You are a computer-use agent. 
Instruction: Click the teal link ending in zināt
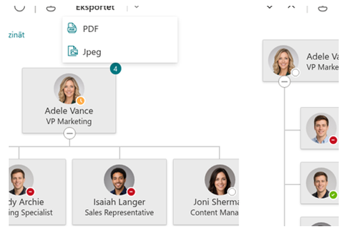tap(16, 35)
